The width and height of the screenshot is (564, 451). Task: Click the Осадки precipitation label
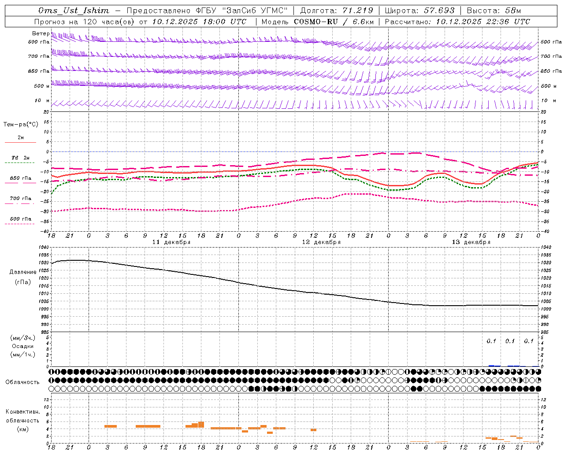click(23, 346)
